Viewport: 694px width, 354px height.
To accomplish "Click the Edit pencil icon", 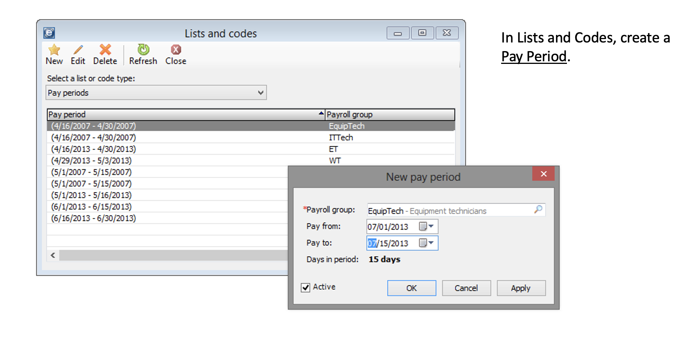I will [x=78, y=50].
